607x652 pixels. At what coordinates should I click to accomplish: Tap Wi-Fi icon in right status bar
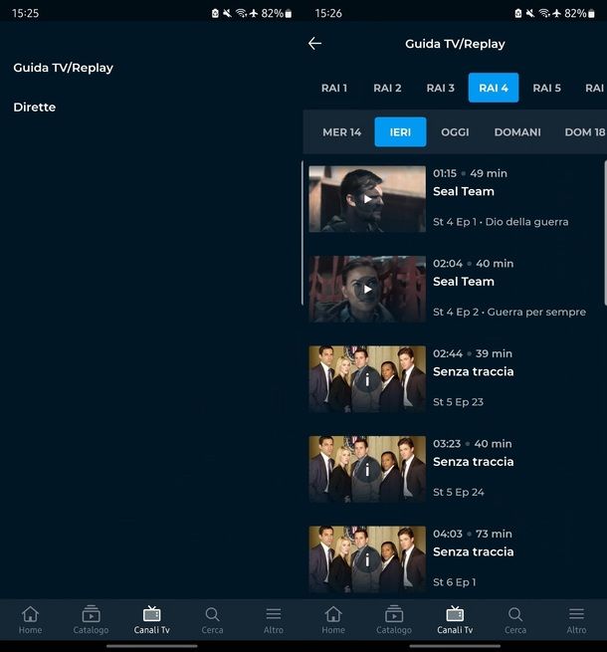coord(544,13)
